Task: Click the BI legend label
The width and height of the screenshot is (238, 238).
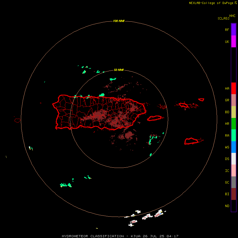Action: [227, 194]
